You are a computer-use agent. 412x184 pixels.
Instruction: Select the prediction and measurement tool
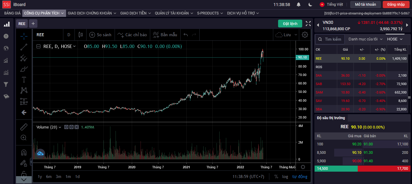coord(24,102)
